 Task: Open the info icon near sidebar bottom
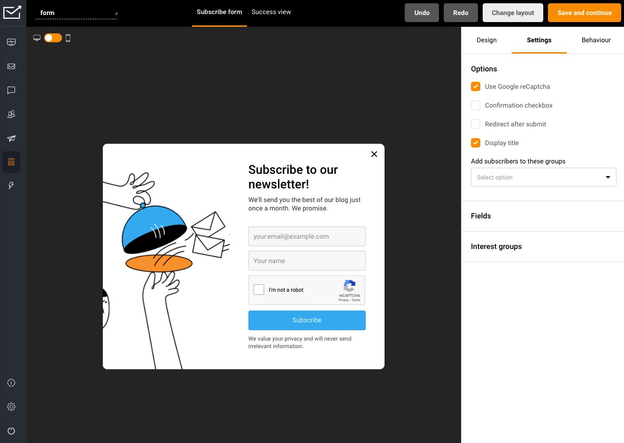tap(11, 382)
